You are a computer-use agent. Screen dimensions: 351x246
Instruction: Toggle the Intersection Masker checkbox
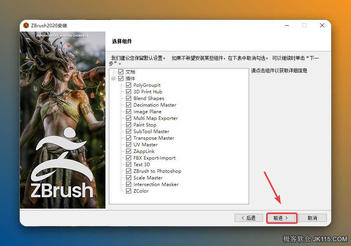(128, 184)
